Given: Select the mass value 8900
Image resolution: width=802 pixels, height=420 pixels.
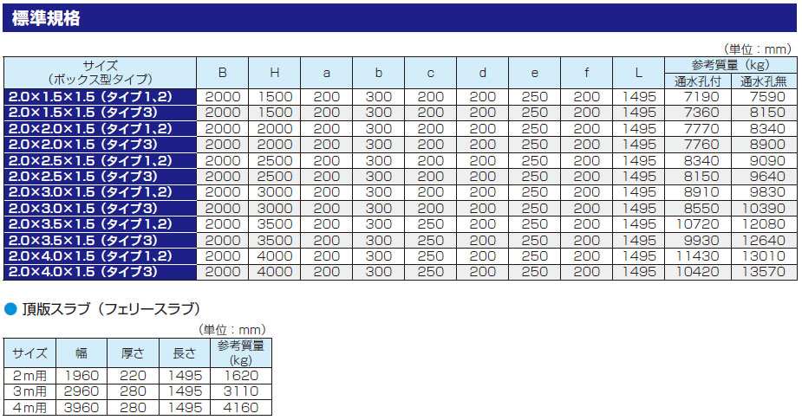Looking at the screenshot, I should 767,144.
